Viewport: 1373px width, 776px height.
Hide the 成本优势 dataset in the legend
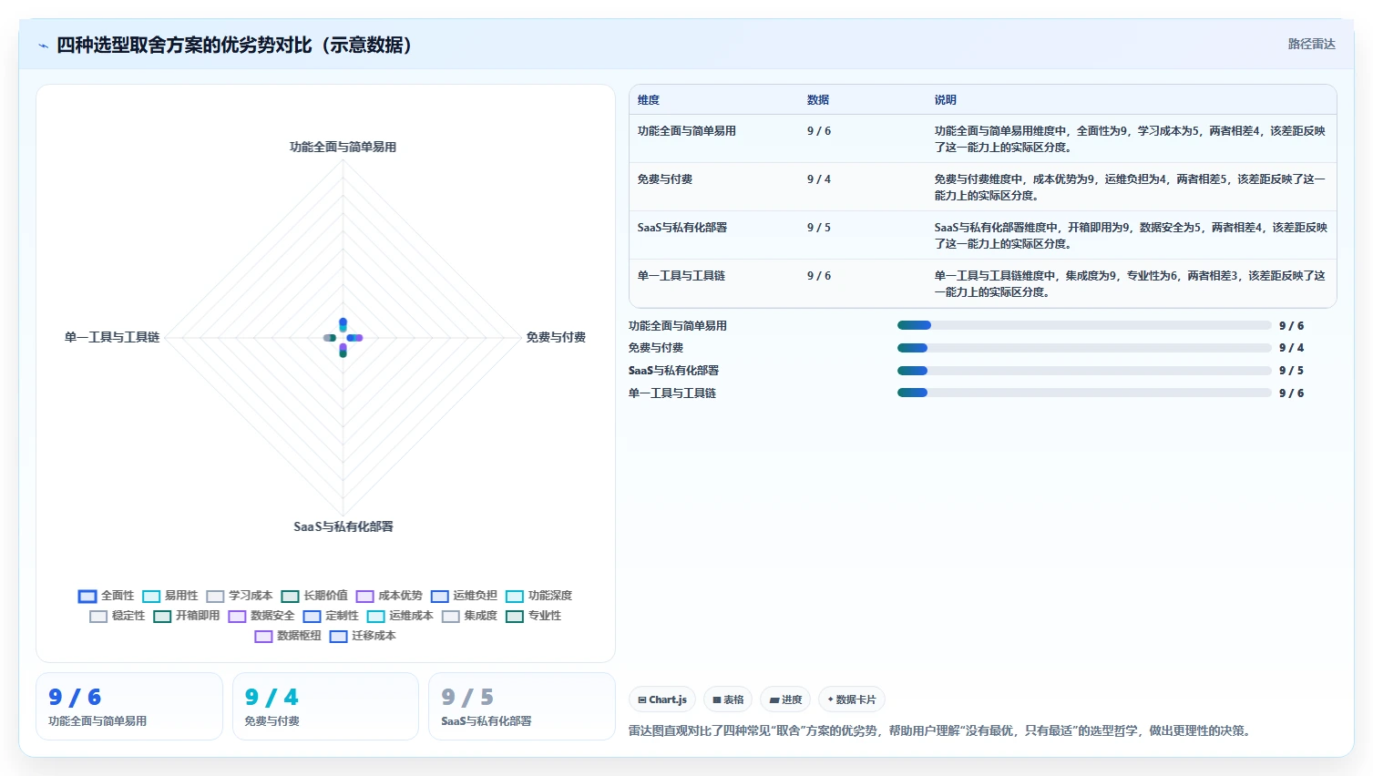[x=389, y=596]
